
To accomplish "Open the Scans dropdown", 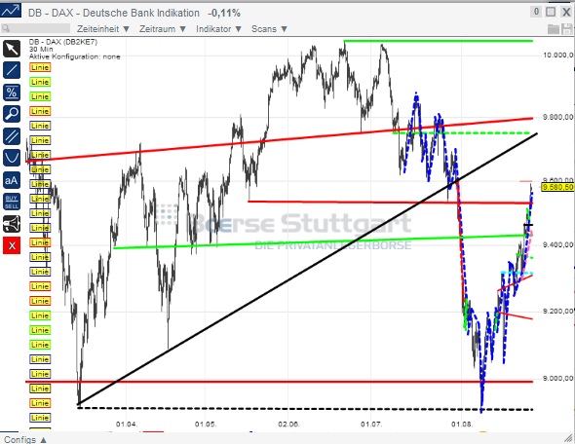I will point(269,29).
